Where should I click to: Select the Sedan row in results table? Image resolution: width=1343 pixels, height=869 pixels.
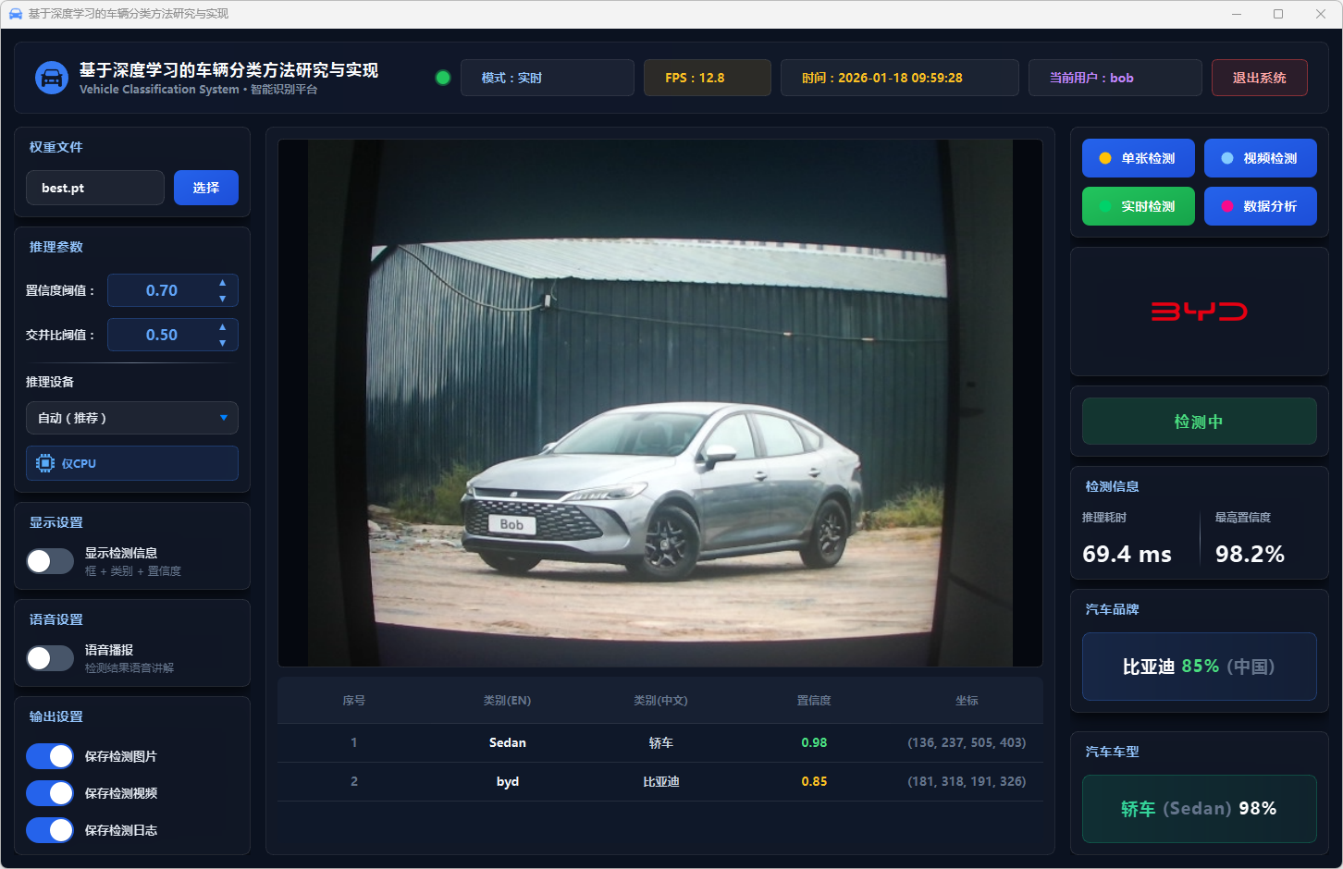click(660, 742)
